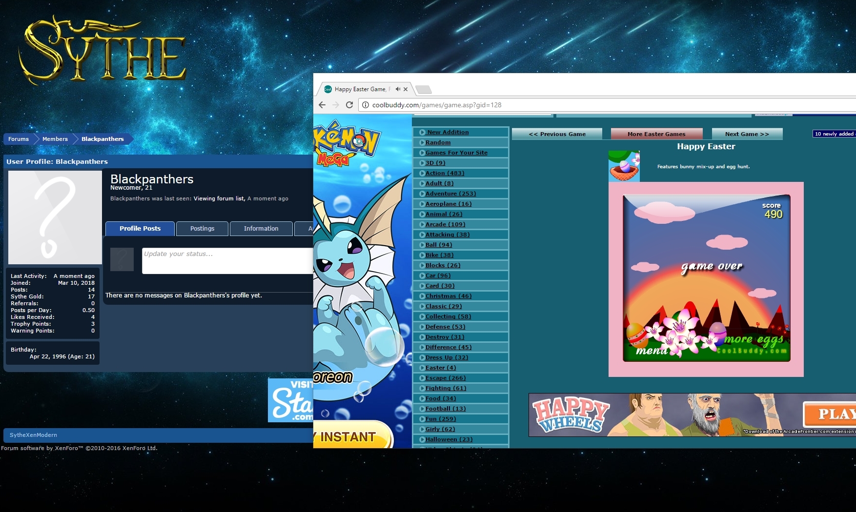856x512 pixels.
Task: Open the Food (34) category
Action: coord(441,398)
